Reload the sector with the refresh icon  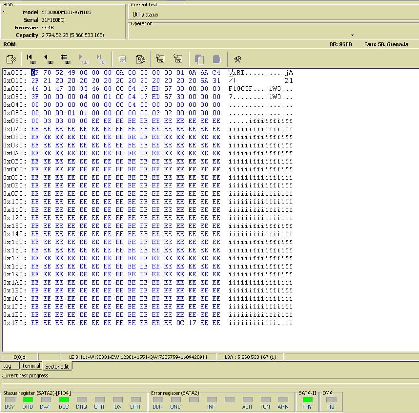(x=140, y=59)
